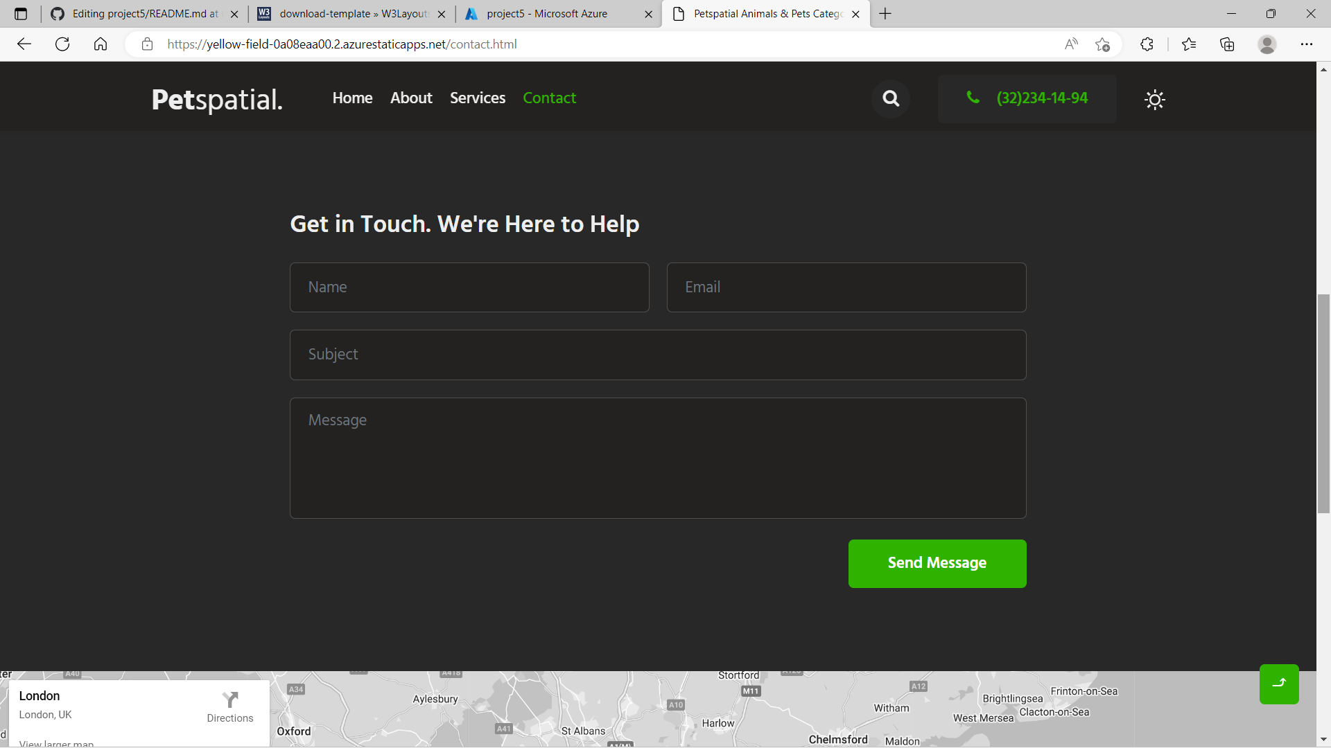The width and height of the screenshot is (1331, 748).
Task: Open browser Collections icon
Action: (x=1227, y=44)
